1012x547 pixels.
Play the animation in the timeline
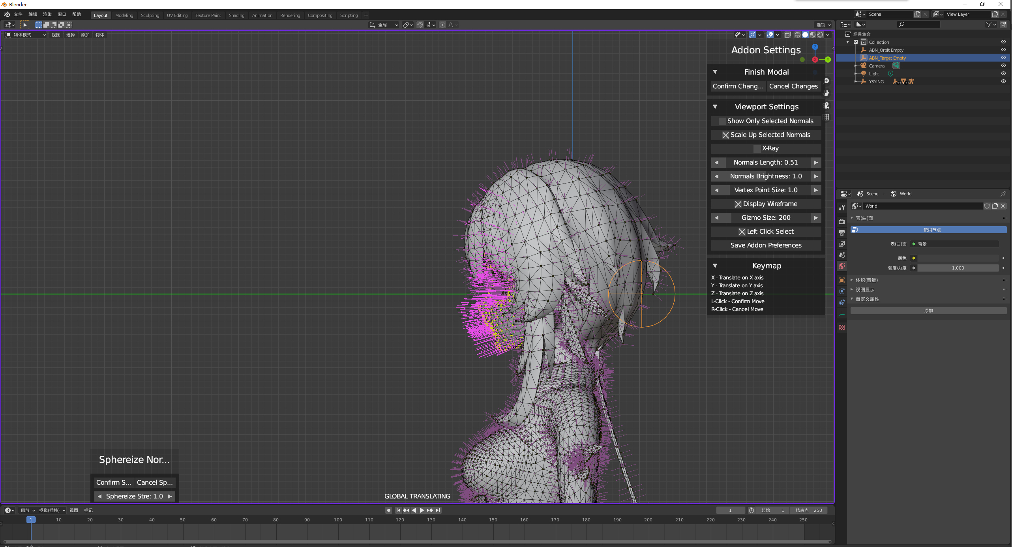(x=422, y=510)
